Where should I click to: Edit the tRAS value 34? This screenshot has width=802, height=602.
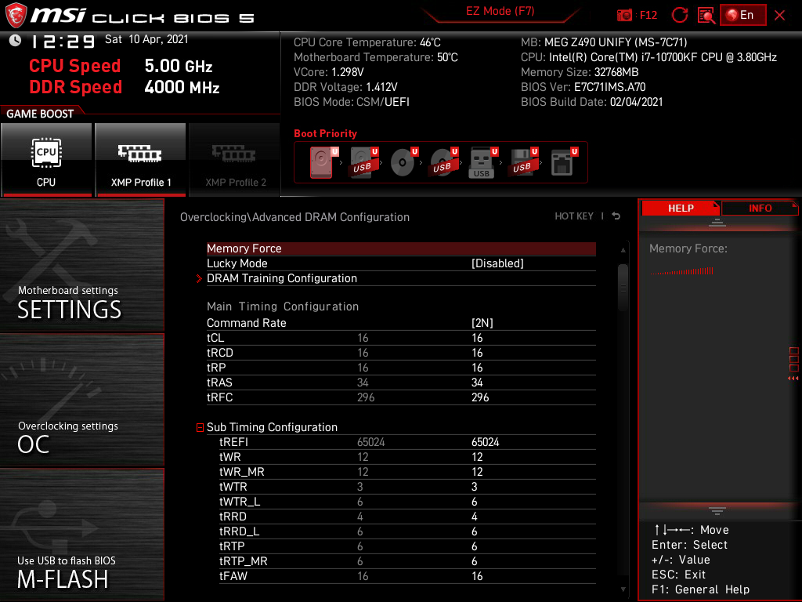477,383
